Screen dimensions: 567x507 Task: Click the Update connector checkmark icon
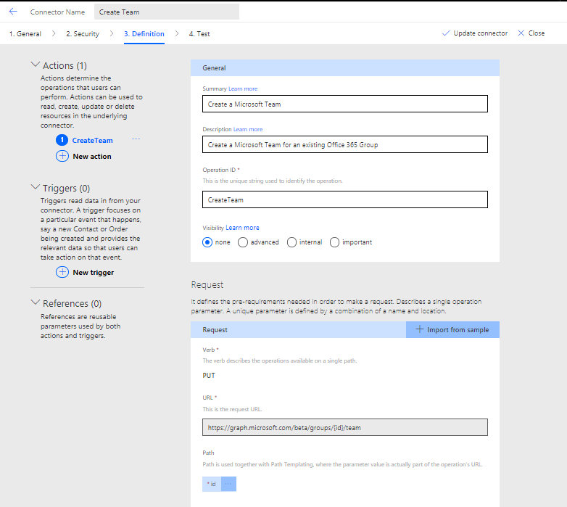(x=446, y=33)
